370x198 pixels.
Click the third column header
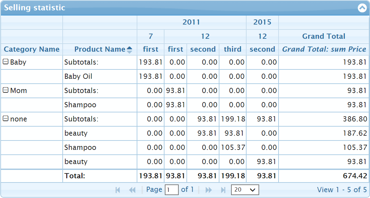point(233,49)
